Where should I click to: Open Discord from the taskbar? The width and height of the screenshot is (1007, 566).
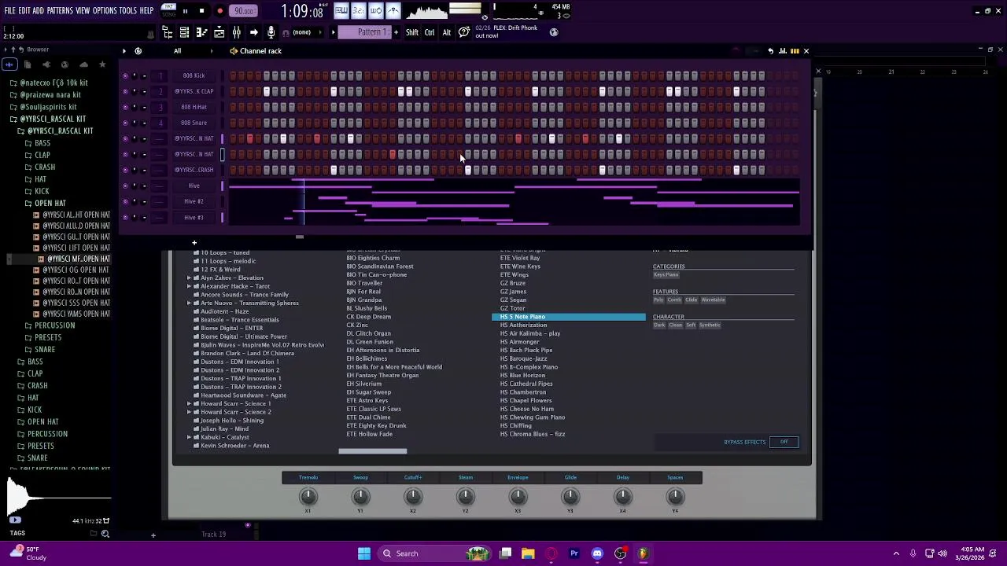click(x=597, y=553)
